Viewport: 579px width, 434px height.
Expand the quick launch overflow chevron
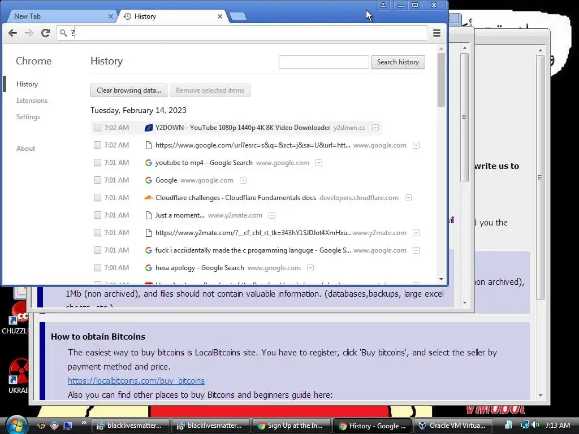pyautogui.click(x=84, y=422)
